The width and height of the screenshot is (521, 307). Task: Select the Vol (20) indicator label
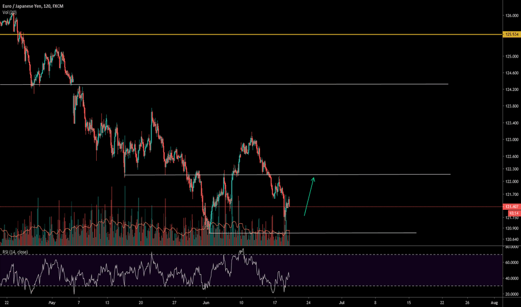click(10, 12)
